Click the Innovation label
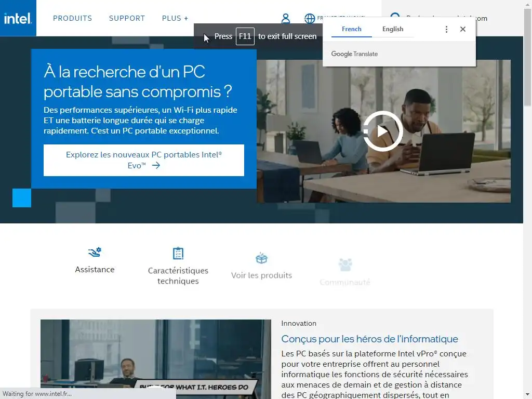This screenshot has width=532, height=399. [x=299, y=323]
